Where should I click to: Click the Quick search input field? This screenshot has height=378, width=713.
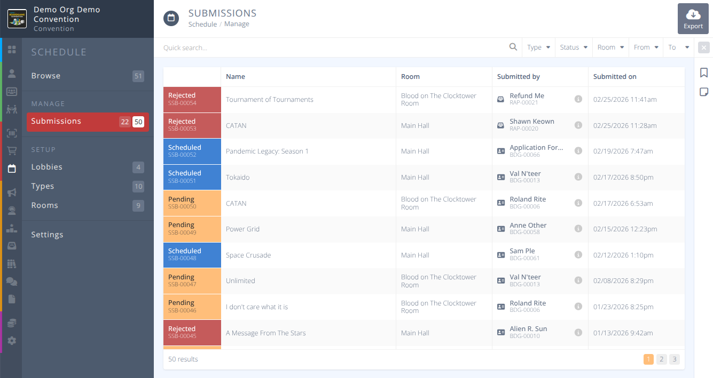click(x=331, y=47)
